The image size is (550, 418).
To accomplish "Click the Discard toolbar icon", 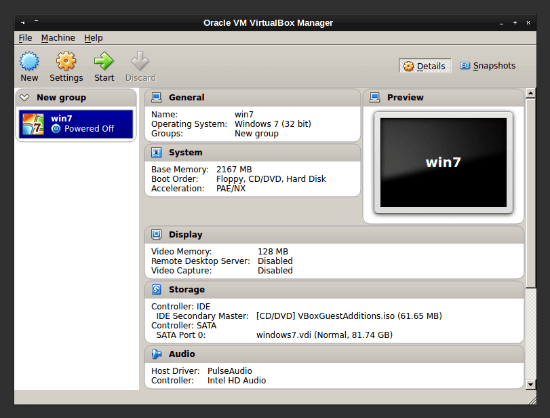I will point(140,62).
